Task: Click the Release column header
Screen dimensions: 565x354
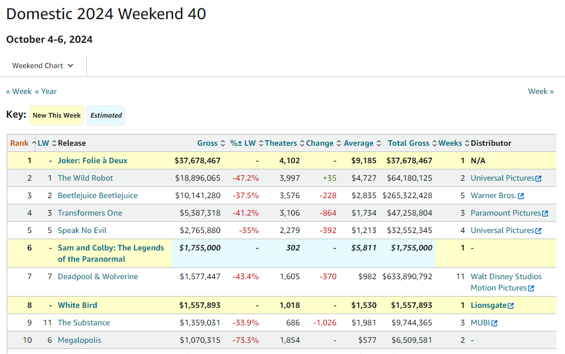Action: coord(72,144)
